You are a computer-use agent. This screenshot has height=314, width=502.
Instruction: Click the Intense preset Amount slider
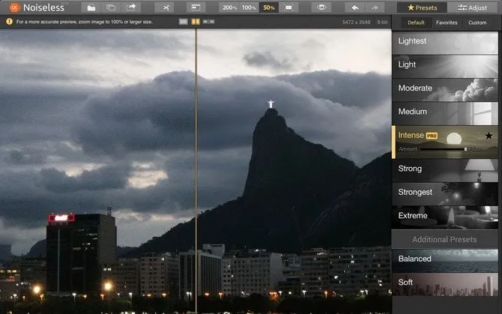tap(442, 149)
